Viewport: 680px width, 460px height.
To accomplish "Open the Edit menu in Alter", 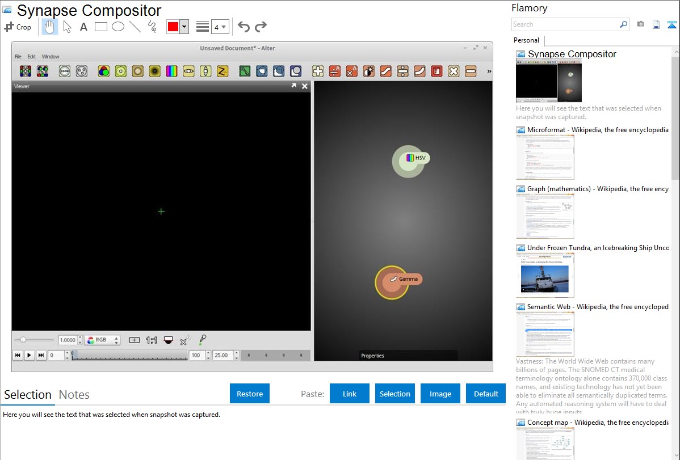I will [31, 56].
